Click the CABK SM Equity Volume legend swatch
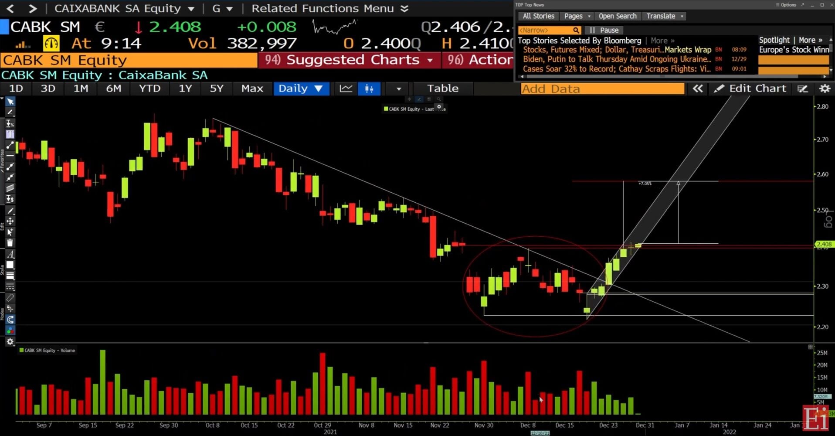Screen dimensions: 835x436 coord(21,350)
